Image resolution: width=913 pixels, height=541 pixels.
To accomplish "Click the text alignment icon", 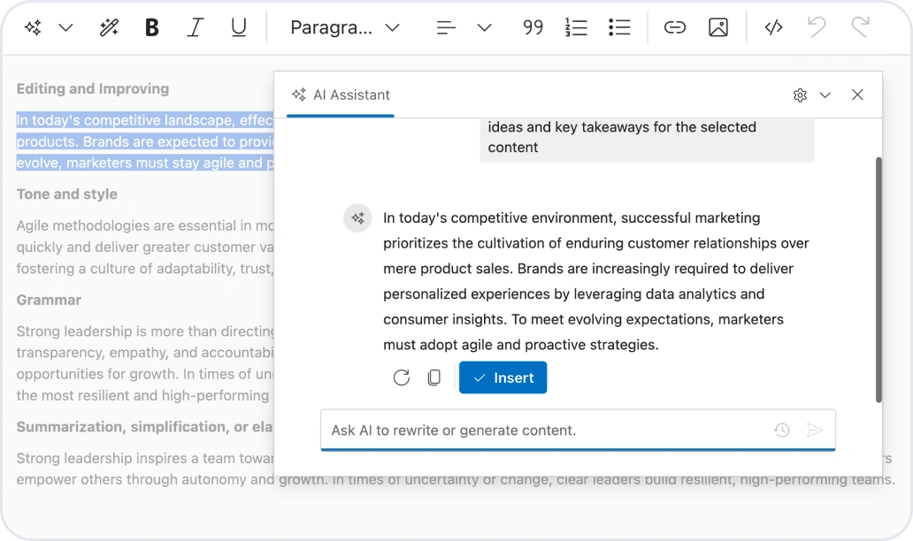I will click(446, 27).
